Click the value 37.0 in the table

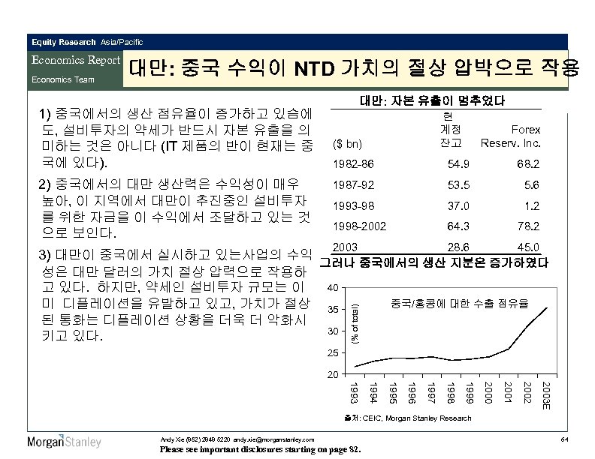pyautogui.click(x=458, y=206)
